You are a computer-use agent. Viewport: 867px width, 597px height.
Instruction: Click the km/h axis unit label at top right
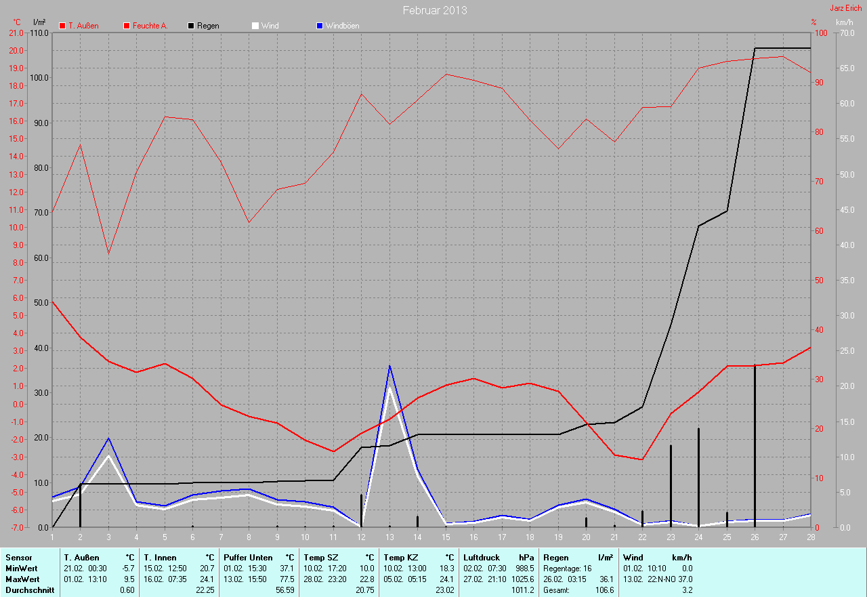[844, 22]
